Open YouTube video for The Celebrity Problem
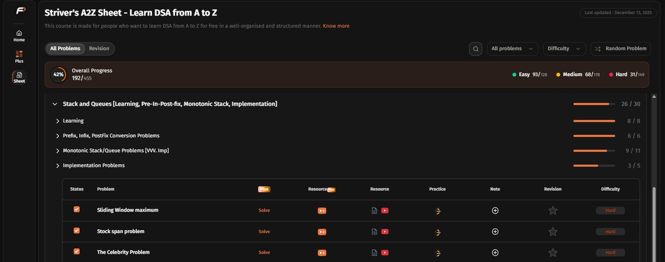Viewport: 665px width, 262px height. point(385,253)
